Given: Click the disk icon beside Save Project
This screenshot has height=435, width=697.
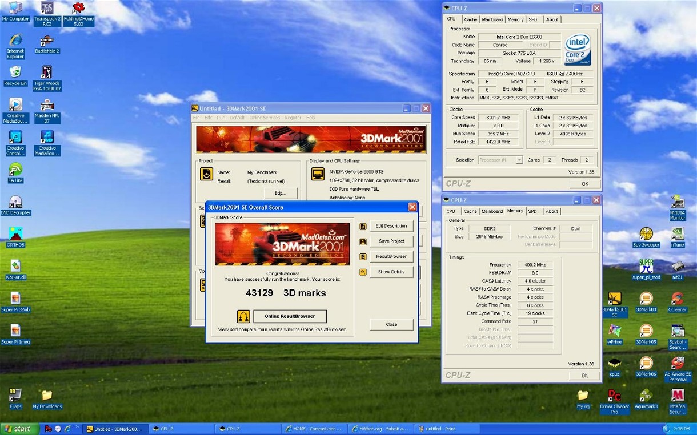Looking at the screenshot, I should click(x=363, y=241).
